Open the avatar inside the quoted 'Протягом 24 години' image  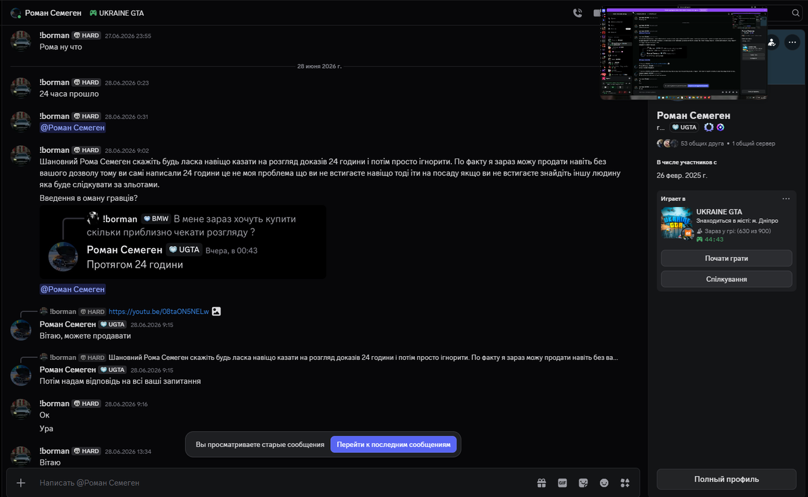pos(63,256)
